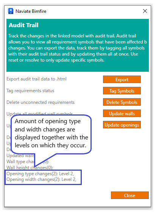
Task: Click the Update walls button
Action: point(122,113)
